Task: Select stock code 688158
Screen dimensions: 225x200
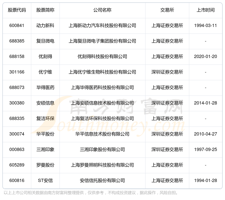Action: coord(17,56)
